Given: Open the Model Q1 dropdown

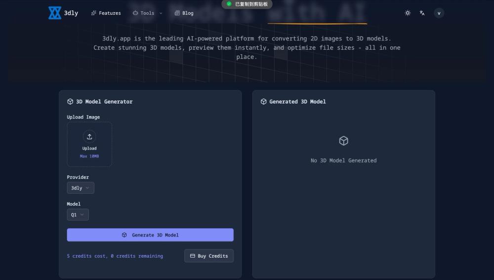Looking at the screenshot, I should (x=78, y=214).
